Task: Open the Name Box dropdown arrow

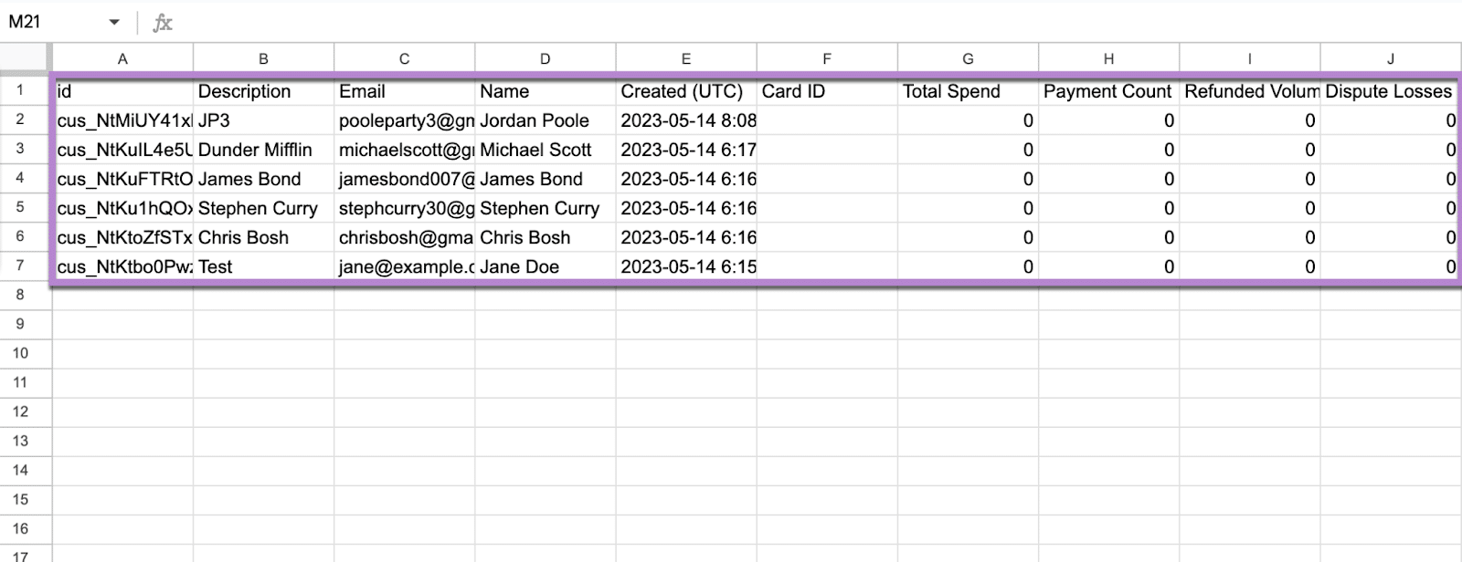Action: click(114, 22)
